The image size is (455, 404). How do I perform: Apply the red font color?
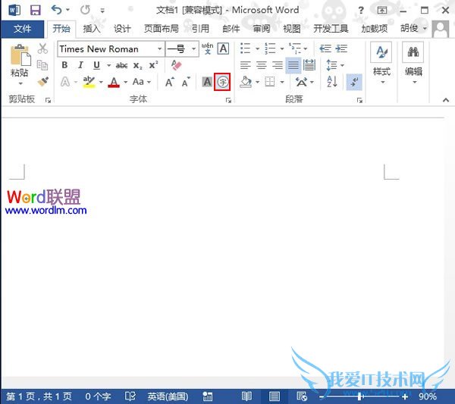(114, 83)
